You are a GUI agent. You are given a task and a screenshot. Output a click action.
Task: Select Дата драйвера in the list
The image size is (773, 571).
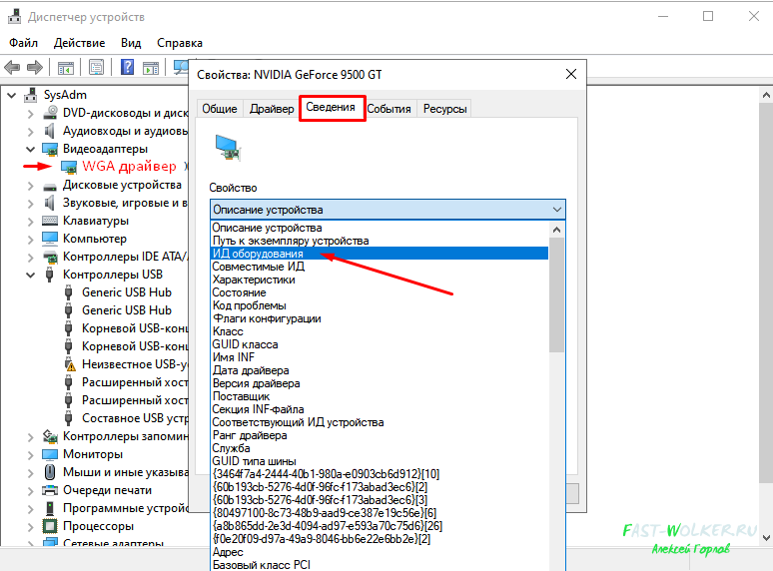[x=380, y=370]
